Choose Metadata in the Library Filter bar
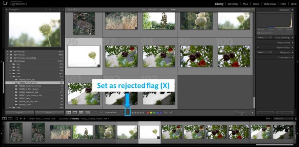 pos(163,9)
